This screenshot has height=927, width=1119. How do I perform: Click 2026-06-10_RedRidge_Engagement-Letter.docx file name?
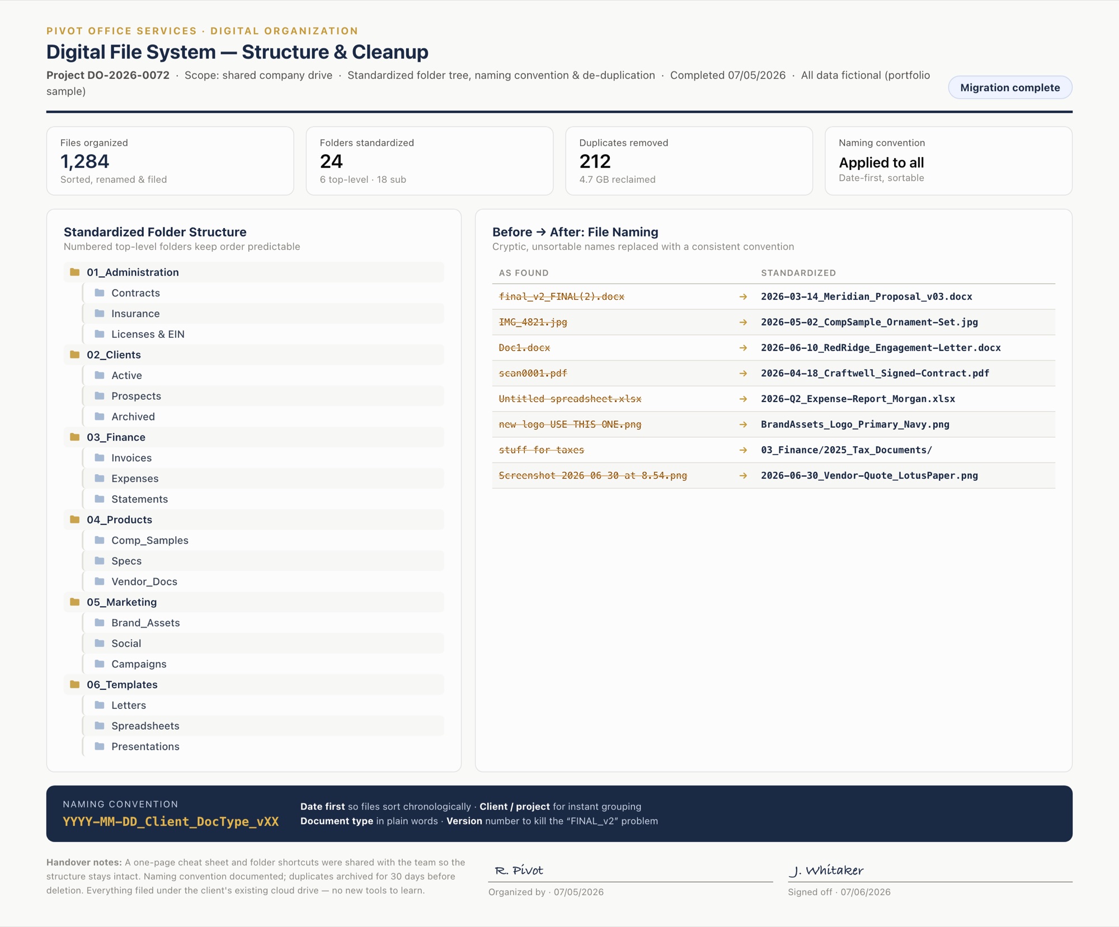(881, 348)
